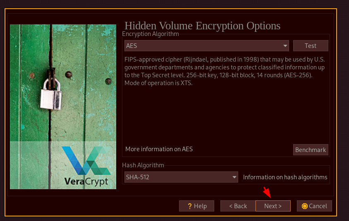Viewport: 349px width, 221px height.
Task: Click the Encryption Algorithm group label
Action: (x=151, y=34)
